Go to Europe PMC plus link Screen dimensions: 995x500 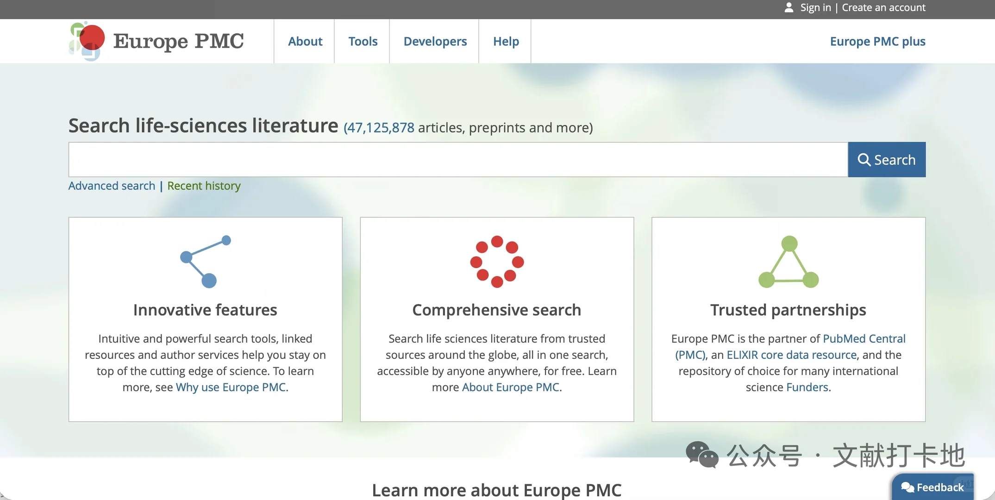click(877, 41)
